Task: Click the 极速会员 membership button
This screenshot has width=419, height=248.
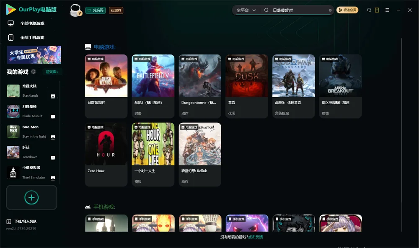Action: pos(347,10)
